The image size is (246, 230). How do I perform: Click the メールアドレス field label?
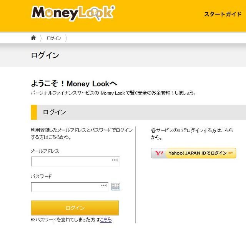coord(45,151)
